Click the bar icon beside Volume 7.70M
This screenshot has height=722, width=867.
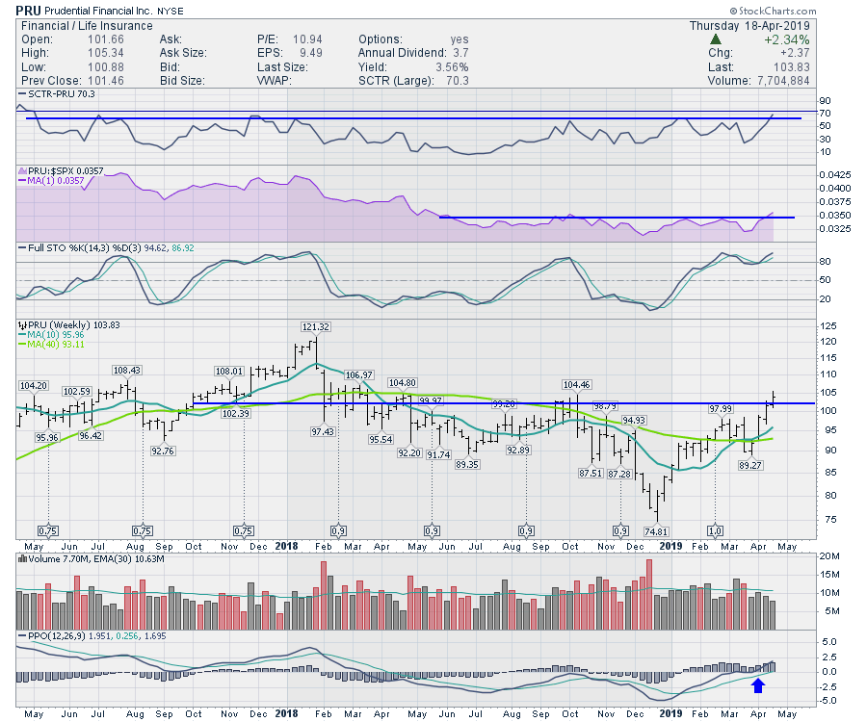click(22, 559)
